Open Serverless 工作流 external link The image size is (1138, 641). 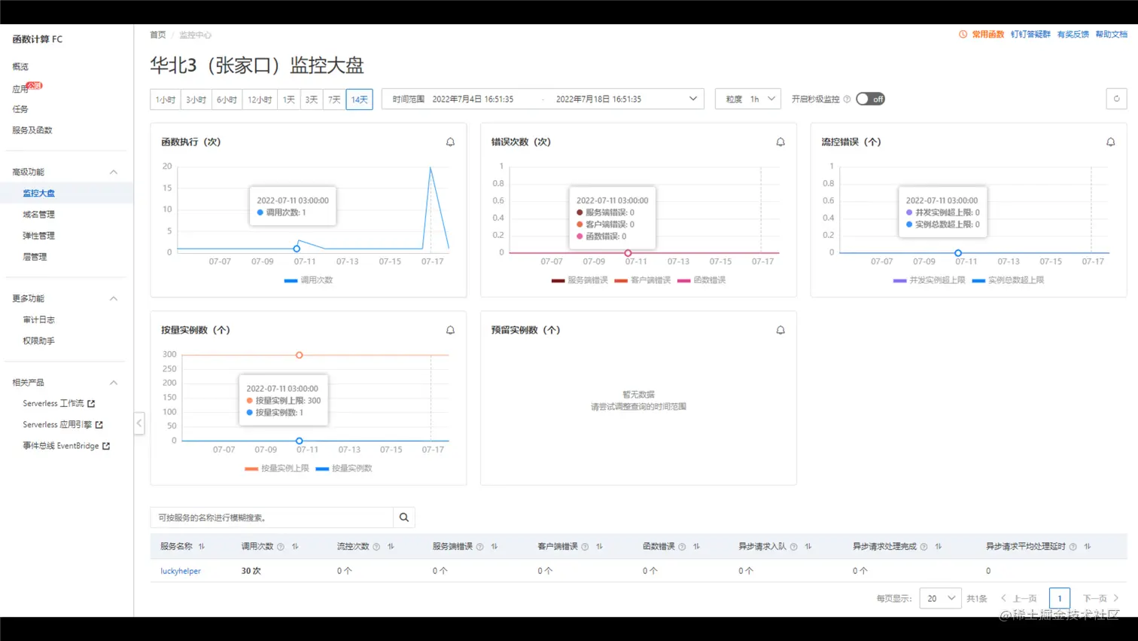point(59,404)
